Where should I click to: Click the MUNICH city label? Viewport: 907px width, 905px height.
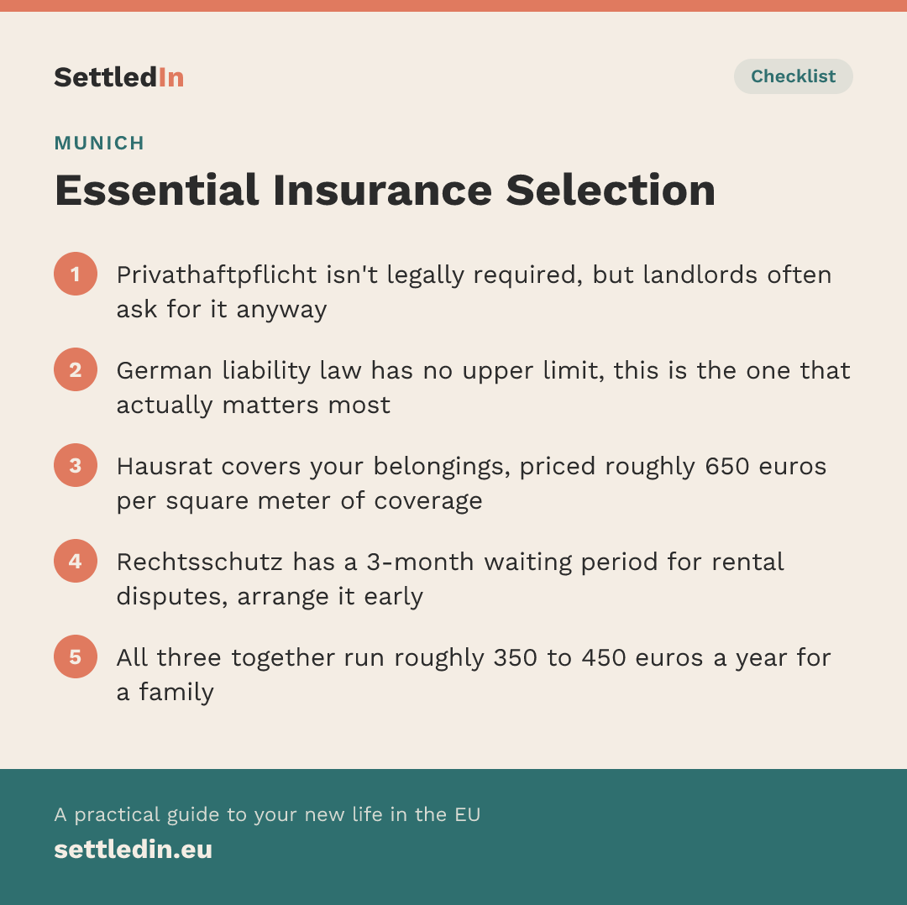tap(99, 143)
